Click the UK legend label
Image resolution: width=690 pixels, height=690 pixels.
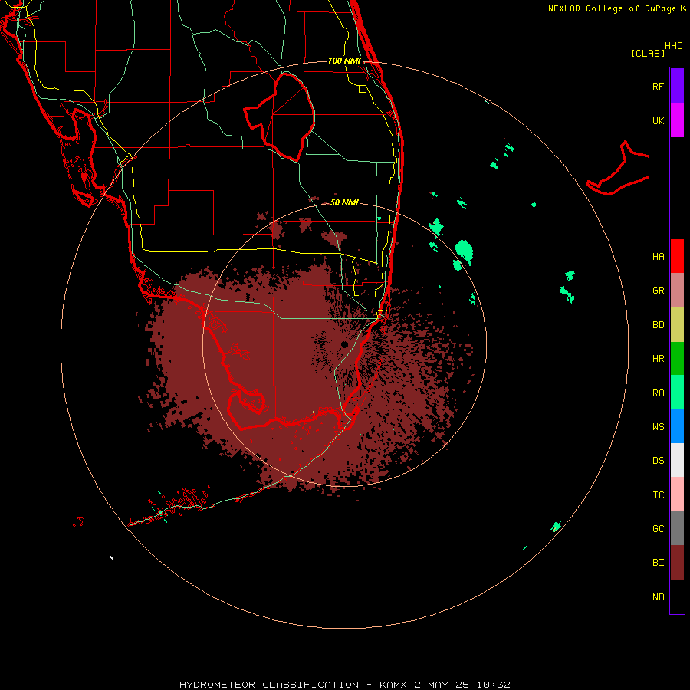click(659, 120)
